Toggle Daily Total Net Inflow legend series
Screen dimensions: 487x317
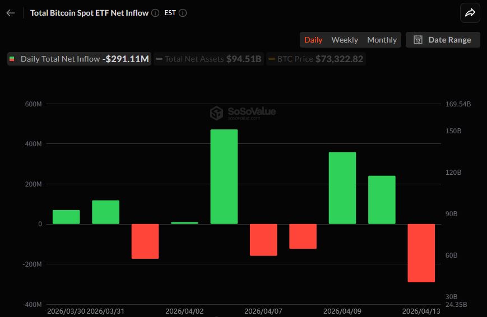pyautogui.click(x=79, y=59)
